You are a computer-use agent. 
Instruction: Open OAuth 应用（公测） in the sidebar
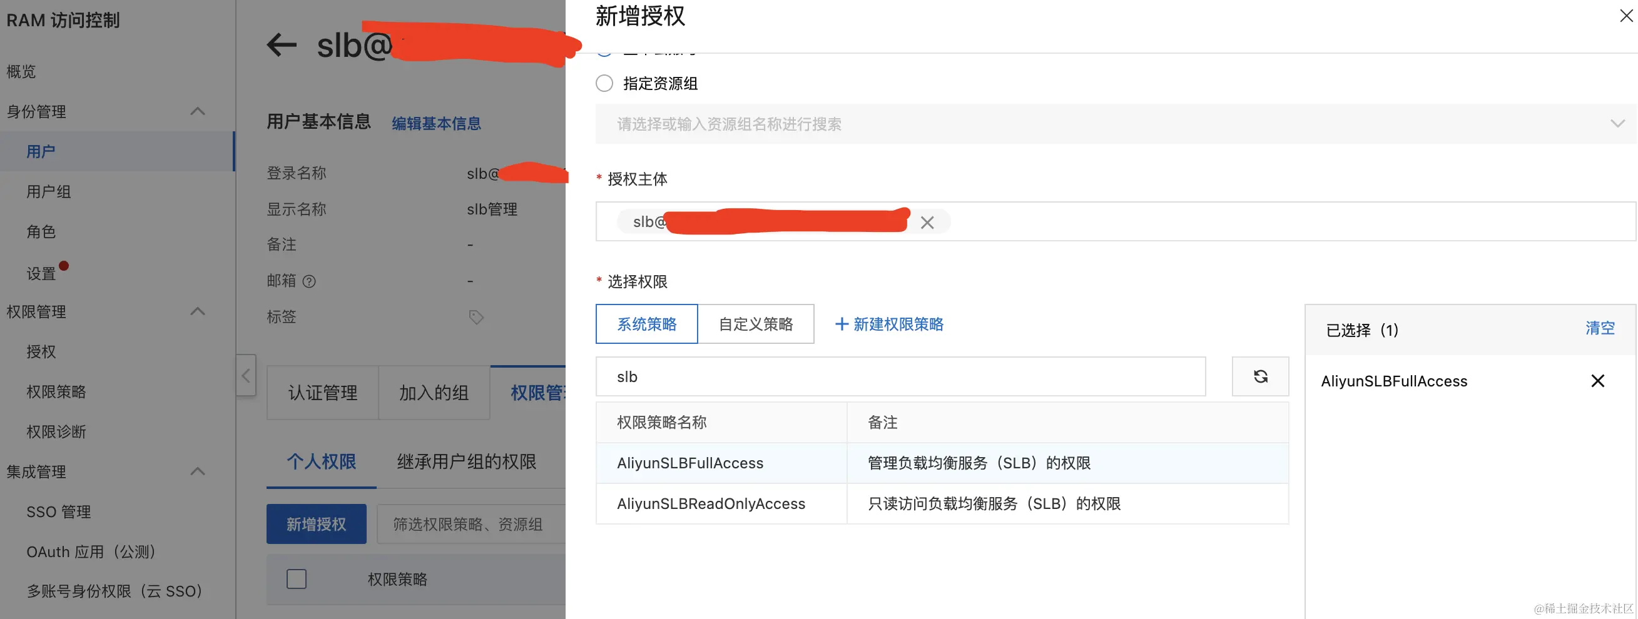click(91, 551)
